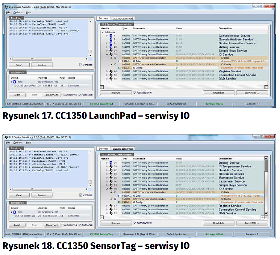Click Host Bluetooth icon in LaunchPad window's network list
This screenshot has width=280, height=255.
click(15, 81)
